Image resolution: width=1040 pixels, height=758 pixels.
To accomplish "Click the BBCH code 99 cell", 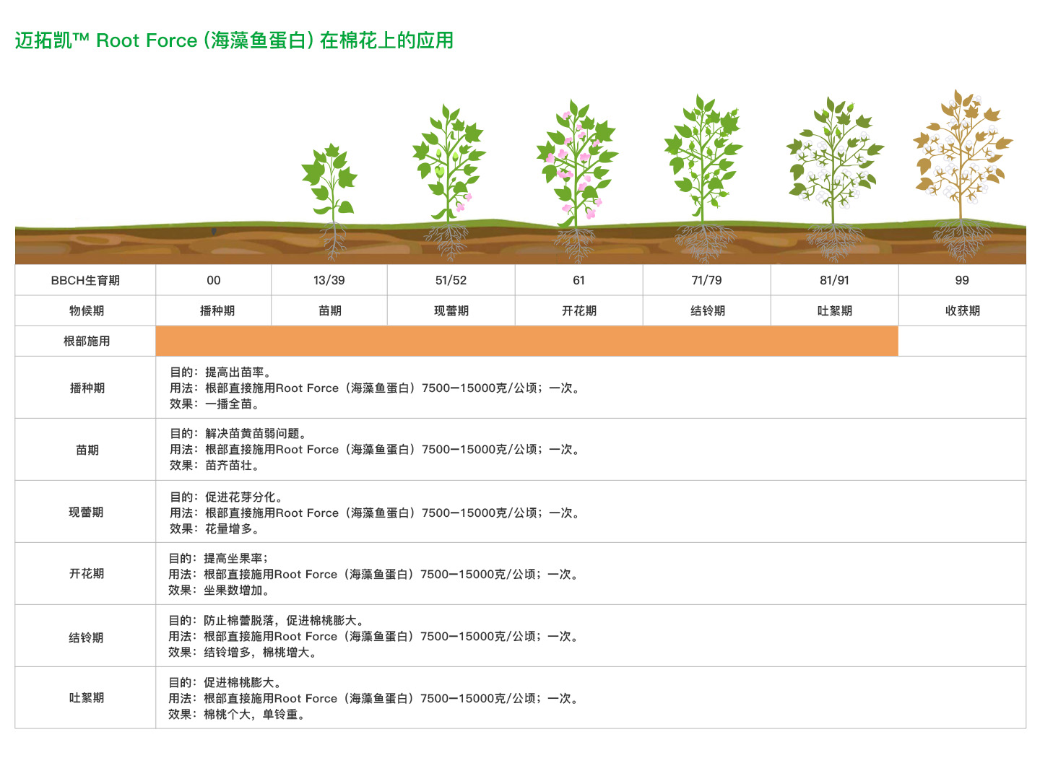I will [x=962, y=280].
